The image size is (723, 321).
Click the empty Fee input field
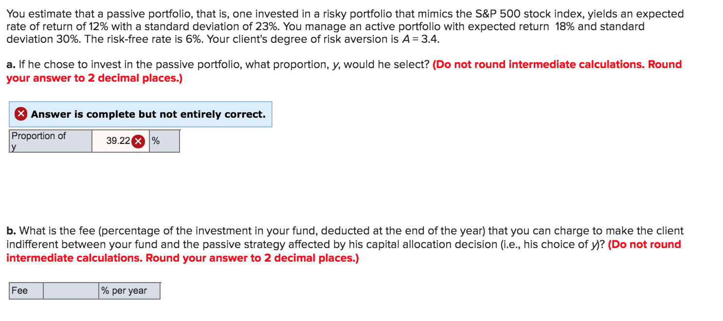coord(71,290)
